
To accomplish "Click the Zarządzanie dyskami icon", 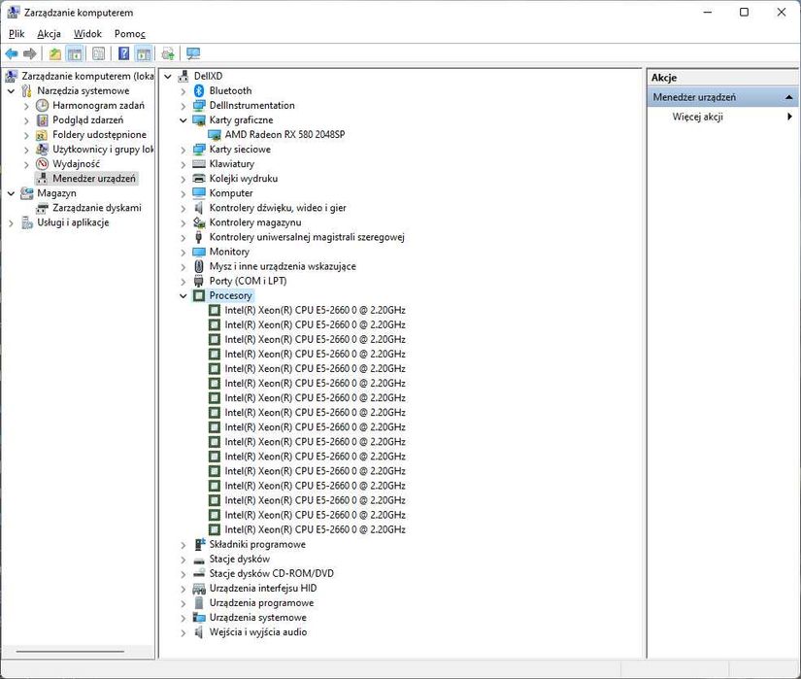I will (x=43, y=208).
